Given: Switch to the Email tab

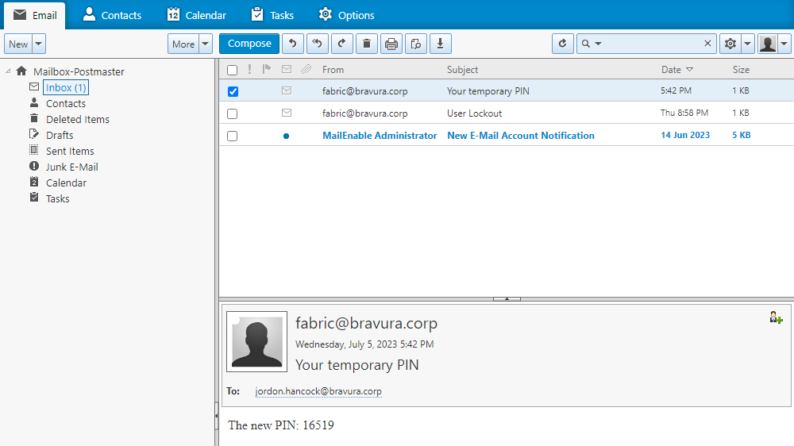Looking at the screenshot, I should click(35, 15).
